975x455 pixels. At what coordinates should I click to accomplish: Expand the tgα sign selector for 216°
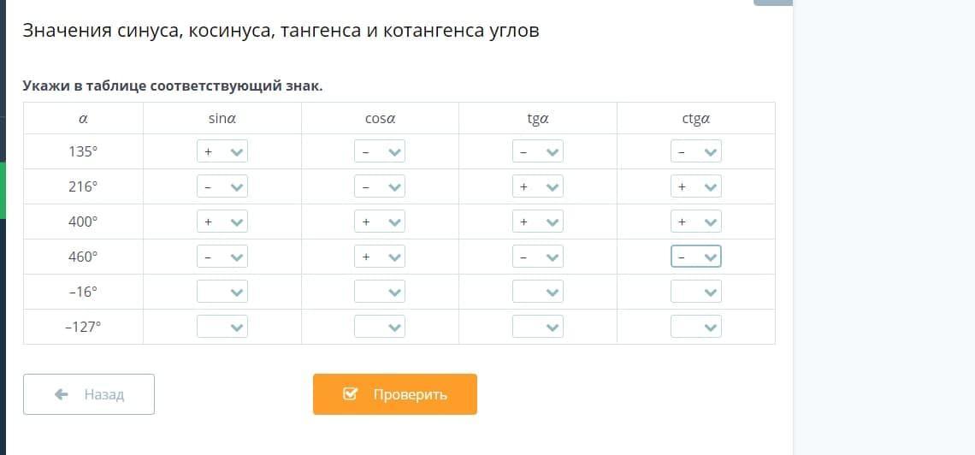pos(538,187)
